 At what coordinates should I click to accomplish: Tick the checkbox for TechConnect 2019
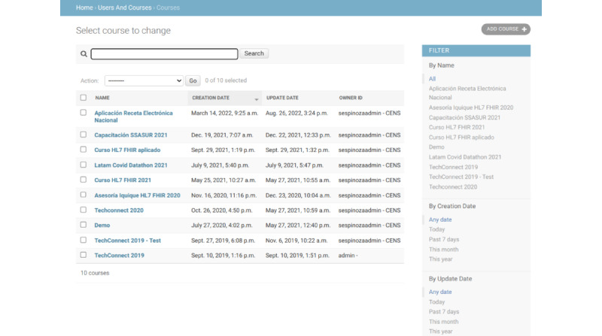[84, 255]
